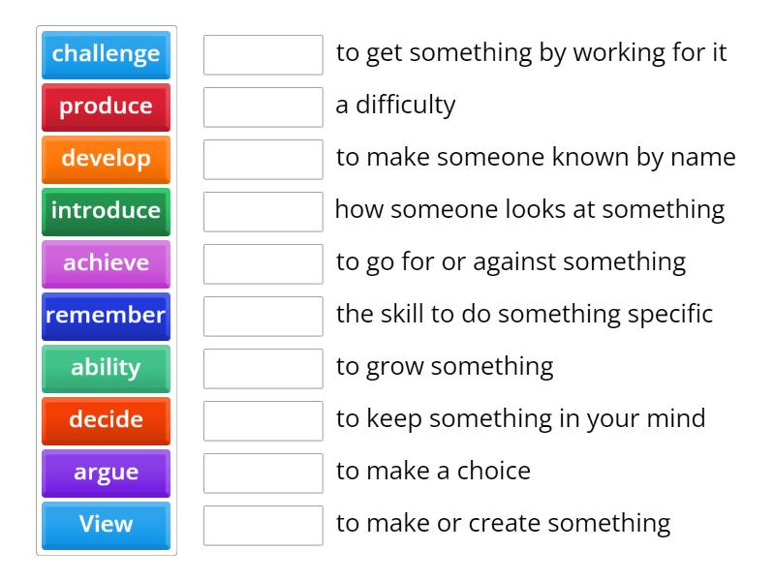Select the orange 'decide' word tile
Screen dimensions: 775x581
(x=106, y=421)
